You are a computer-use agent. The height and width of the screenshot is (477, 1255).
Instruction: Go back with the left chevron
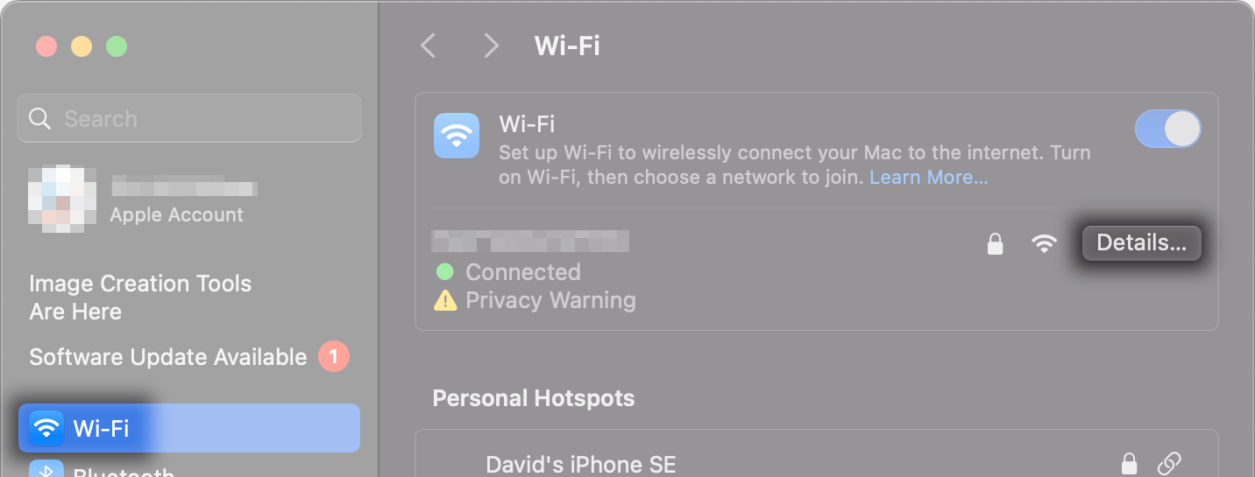coord(428,46)
